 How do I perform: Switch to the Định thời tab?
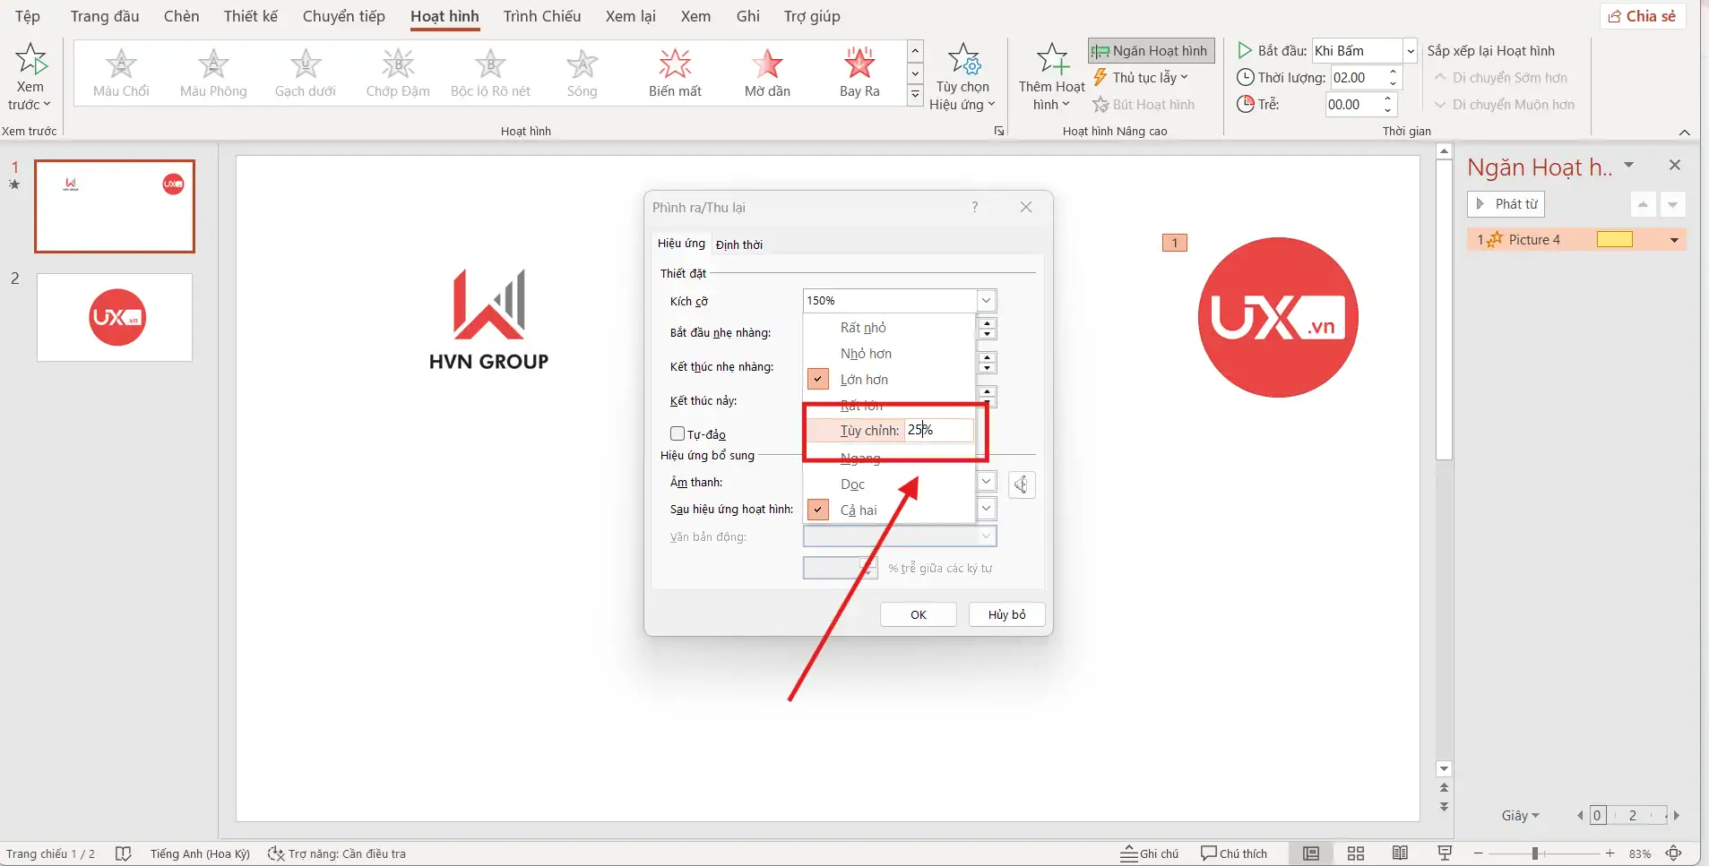coord(739,244)
